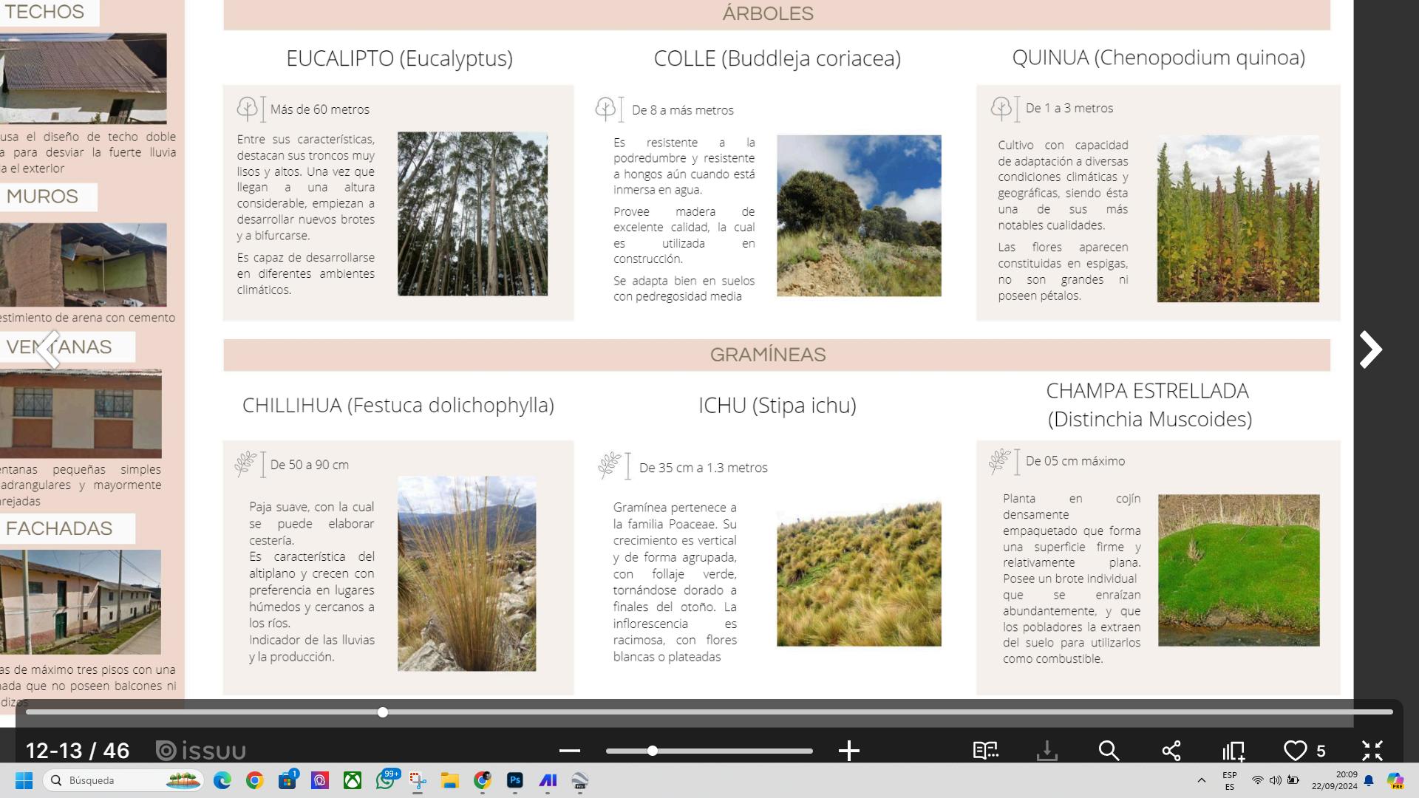Show hidden system tray icons chevron
Screen dimensions: 1419x798
click(x=1201, y=780)
